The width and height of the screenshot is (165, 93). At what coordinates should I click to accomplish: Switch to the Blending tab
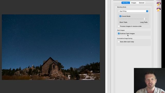coord(126,3)
